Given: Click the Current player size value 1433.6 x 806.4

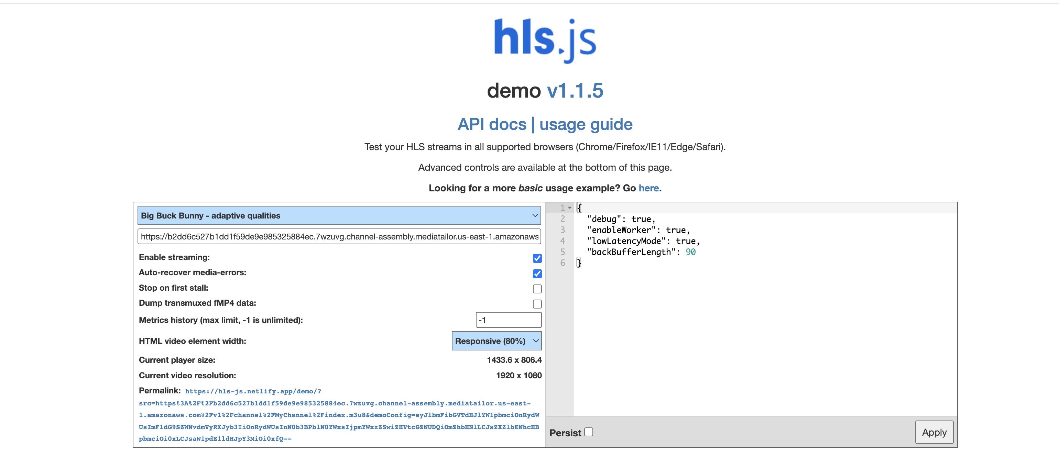Looking at the screenshot, I should [x=514, y=360].
